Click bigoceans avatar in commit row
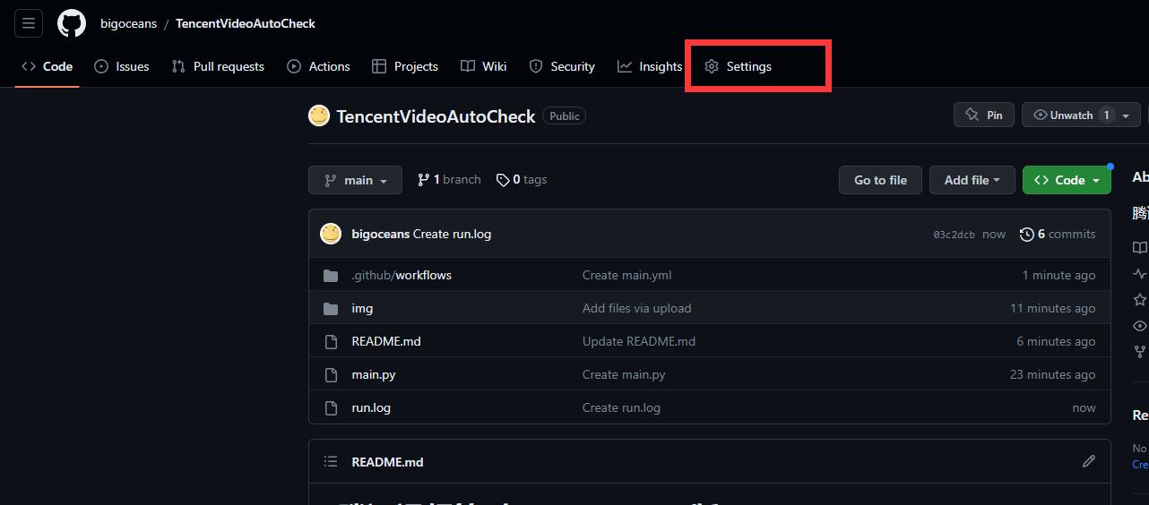 click(331, 234)
